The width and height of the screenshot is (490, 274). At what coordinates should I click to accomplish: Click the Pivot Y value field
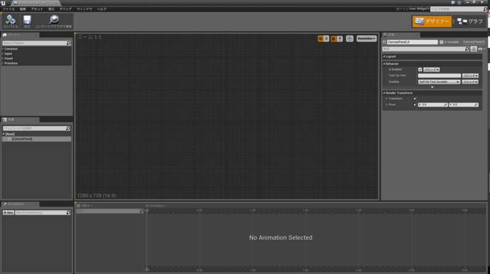click(x=463, y=105)
